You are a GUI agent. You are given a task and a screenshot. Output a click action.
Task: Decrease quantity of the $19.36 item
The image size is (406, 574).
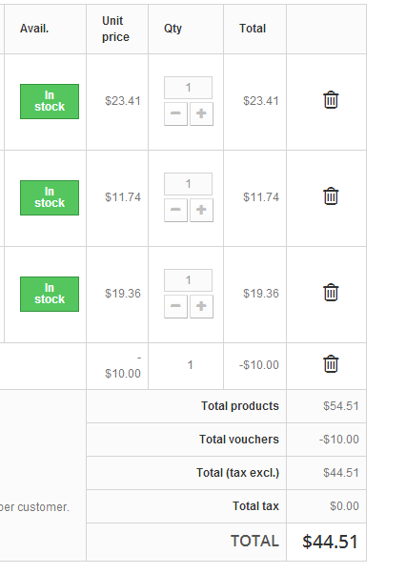point(175,306)
